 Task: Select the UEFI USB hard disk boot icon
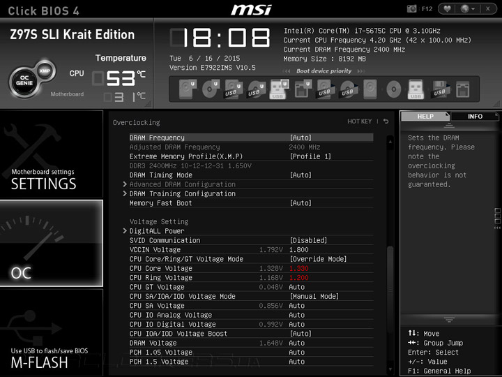(x=234, y=89)
